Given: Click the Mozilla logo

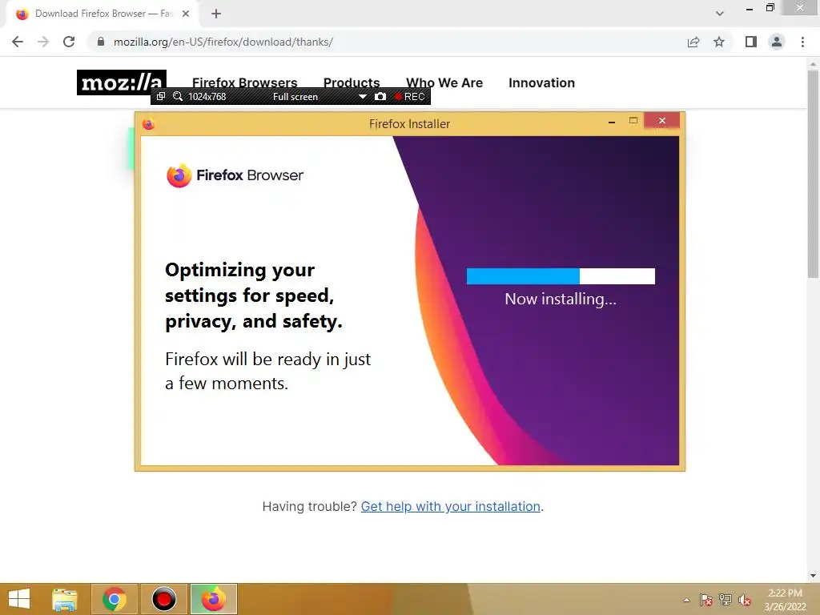Looking at the screenshot, I should pos(122,82).
